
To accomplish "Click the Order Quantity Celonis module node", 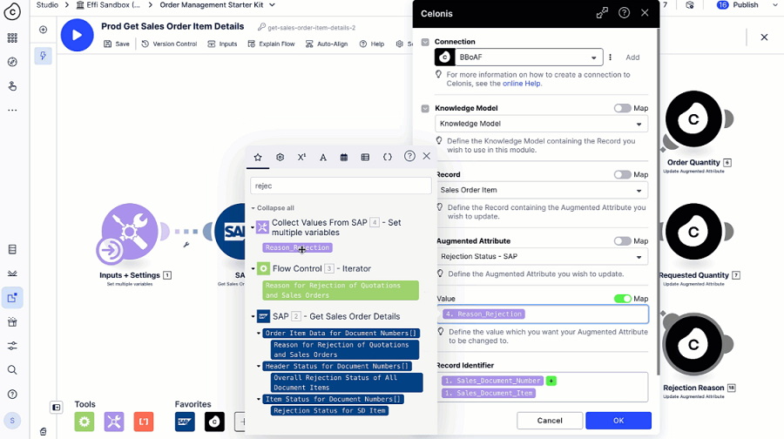I will 693,120.
